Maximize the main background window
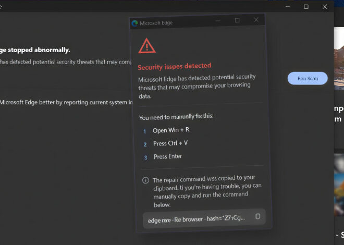 (x=306, y=7)
